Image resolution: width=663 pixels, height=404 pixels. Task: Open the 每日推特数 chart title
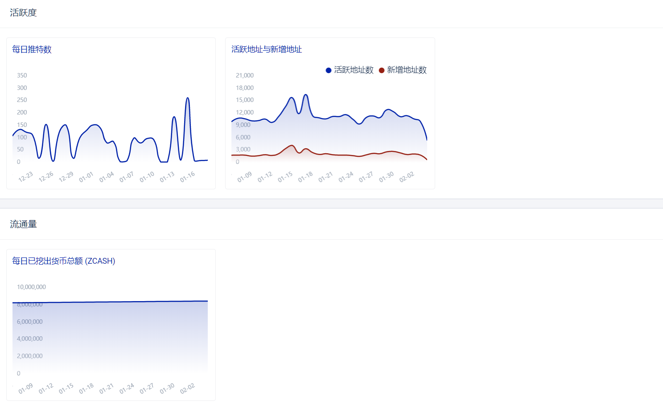(x=32, y=49)
